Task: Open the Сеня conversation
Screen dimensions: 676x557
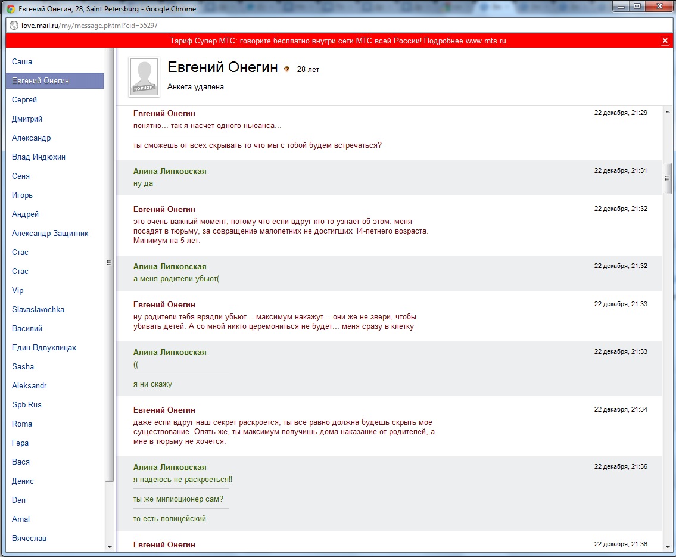Action: [21, 176]
